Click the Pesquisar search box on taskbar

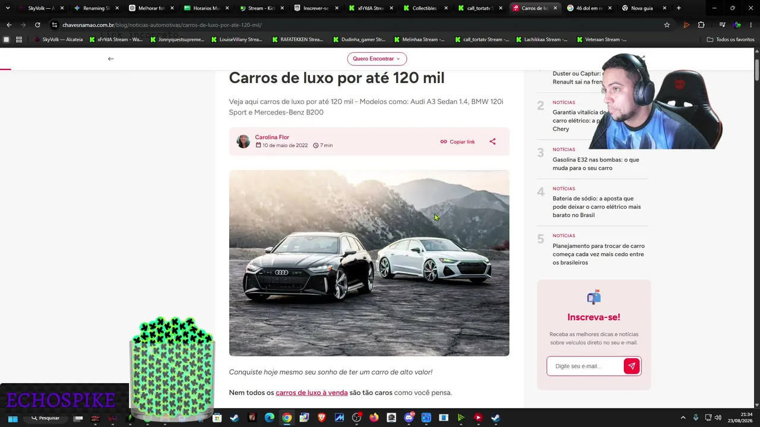[45, 418]
